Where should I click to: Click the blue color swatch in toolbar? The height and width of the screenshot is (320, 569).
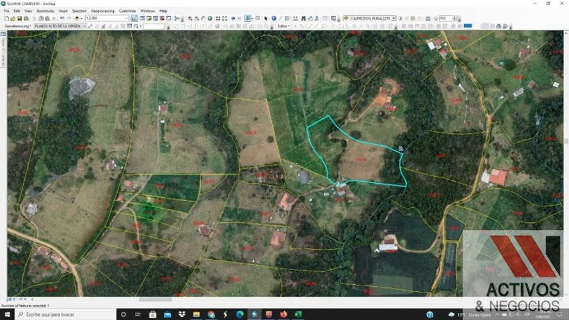point(468,26)
